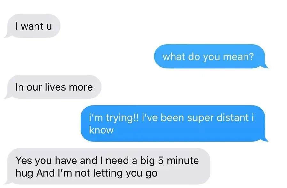Click the word "Yes" in the last message
The height and width of the screenshot is (188, 287).
(x=23, y=160)
